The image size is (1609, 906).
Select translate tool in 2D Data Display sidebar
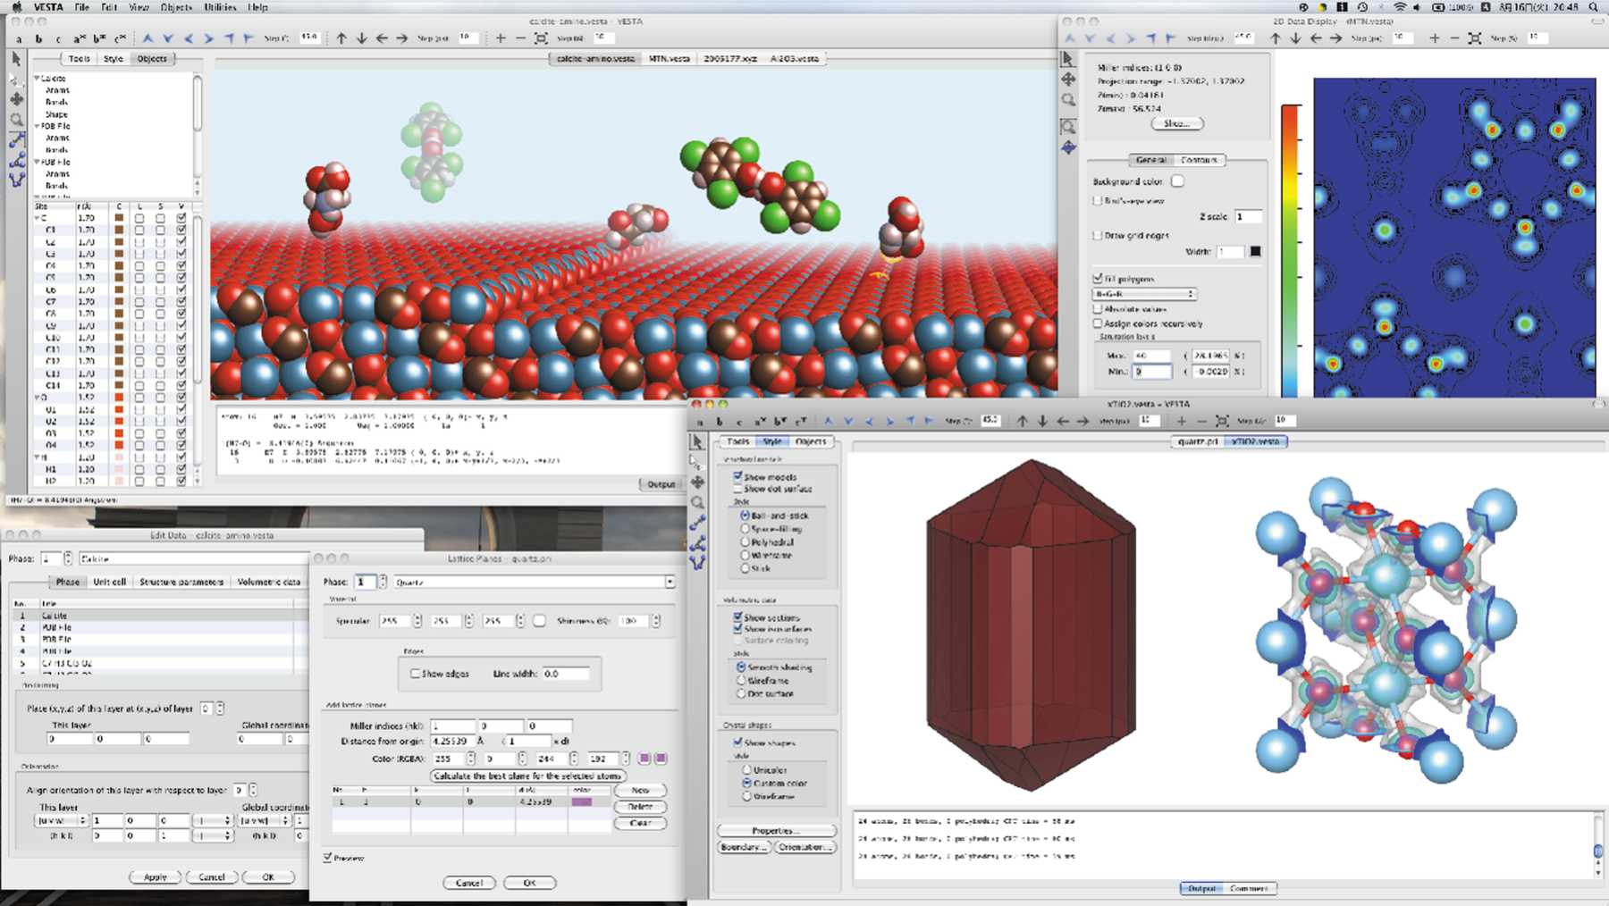click(1068, 80)
